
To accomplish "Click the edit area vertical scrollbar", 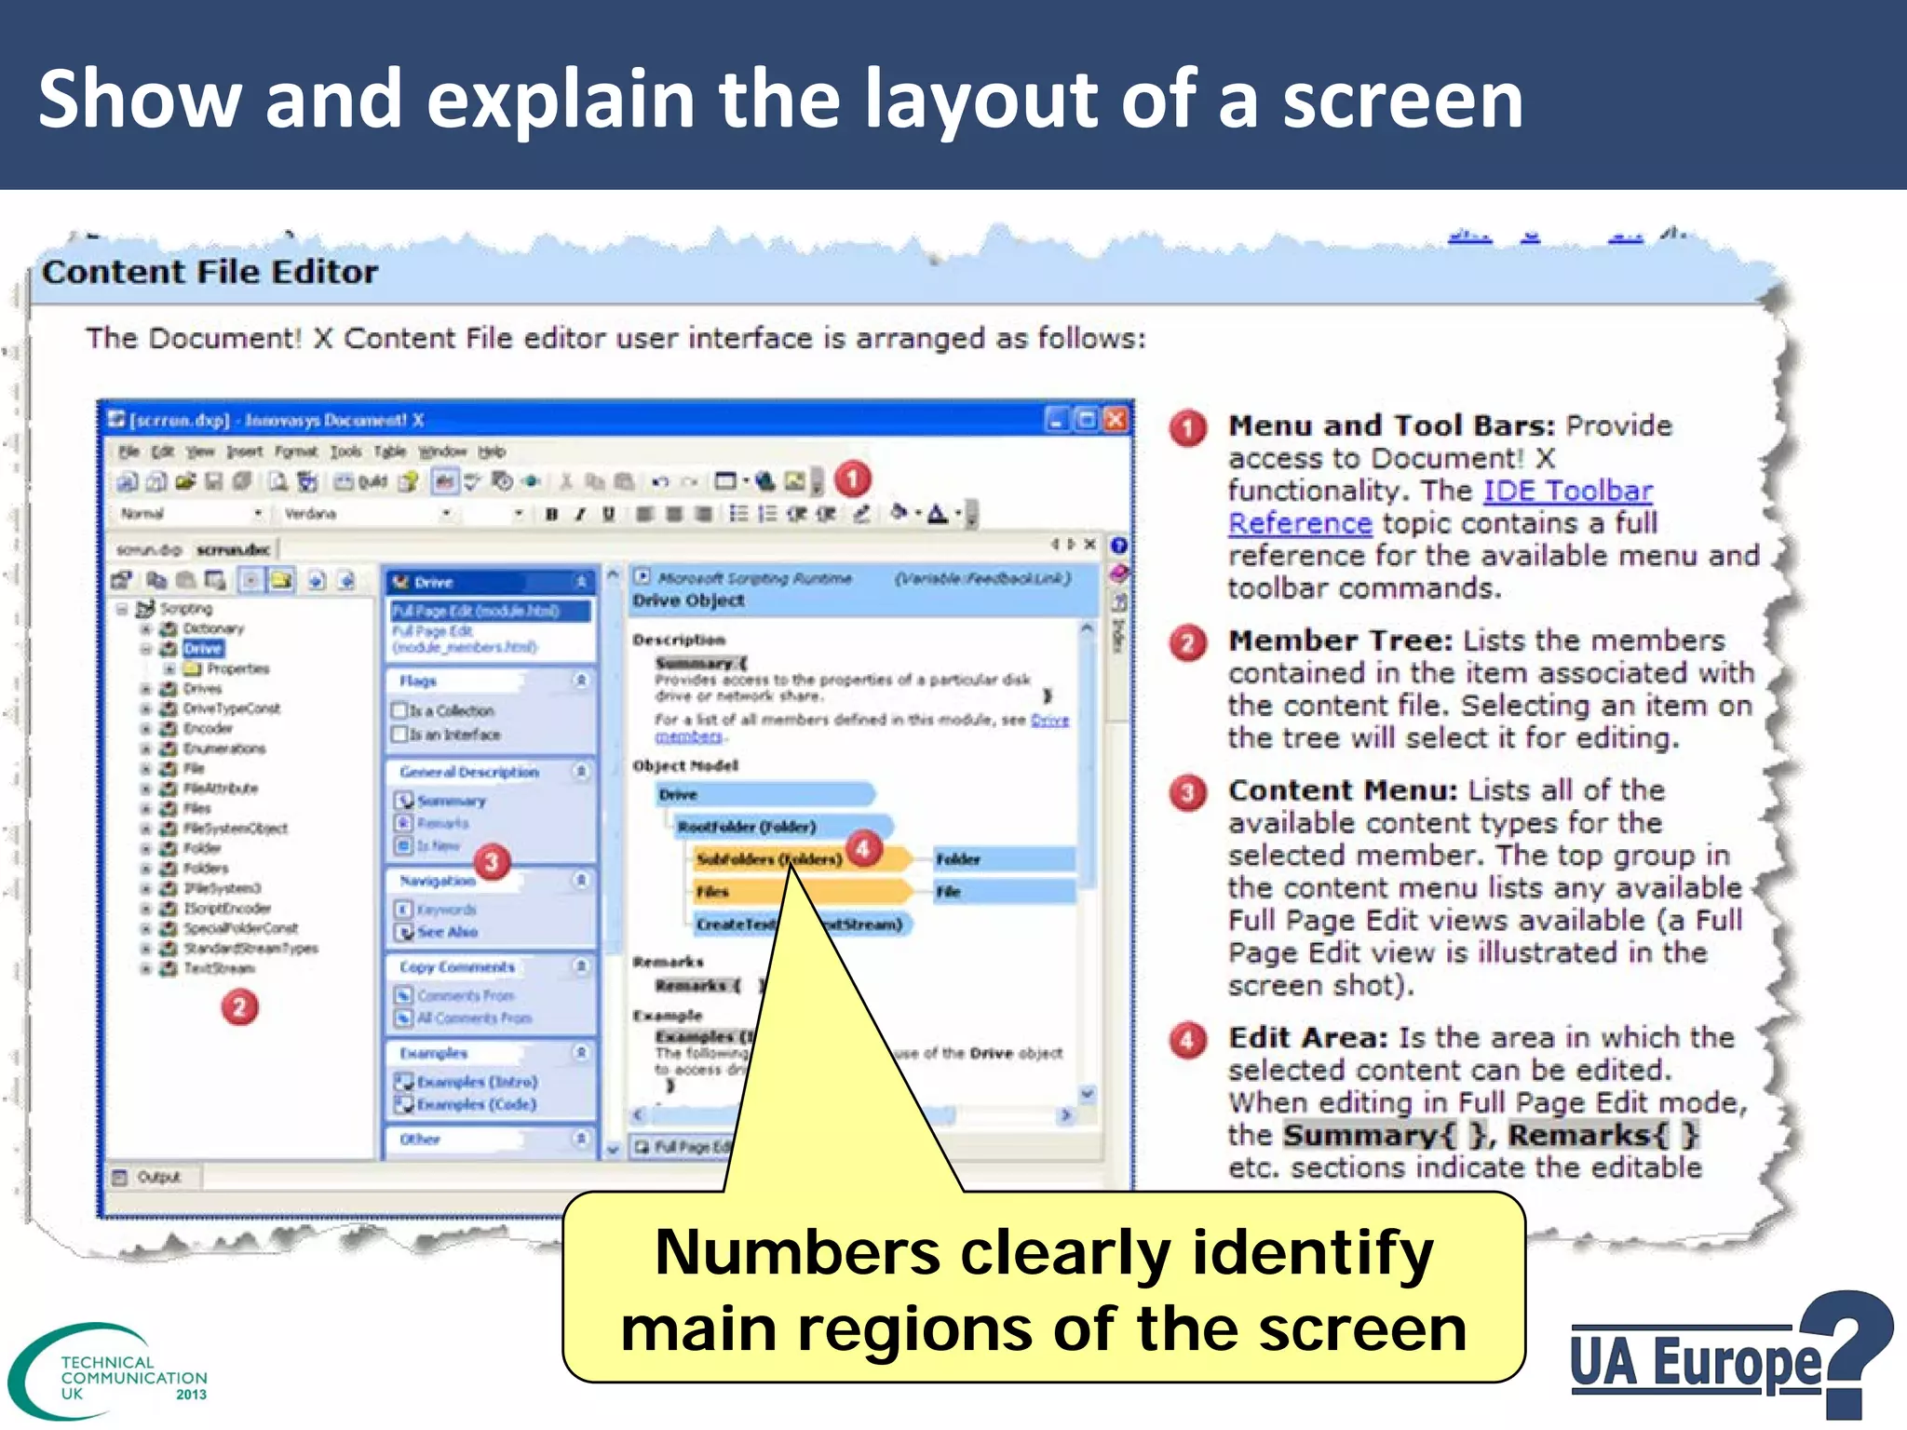I will coord(1087,861).
